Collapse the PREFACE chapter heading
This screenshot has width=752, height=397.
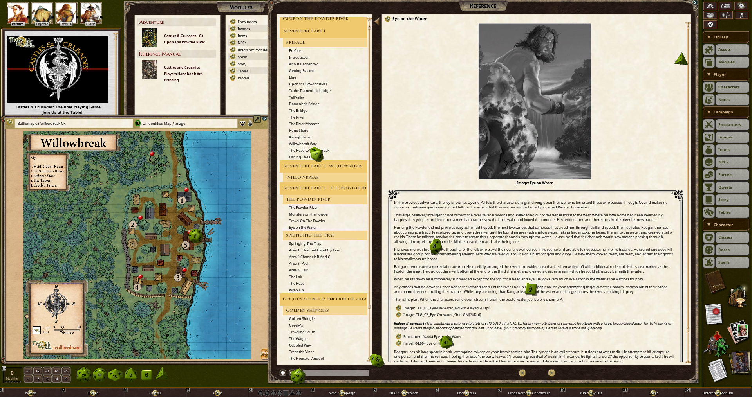pos(325,42)
